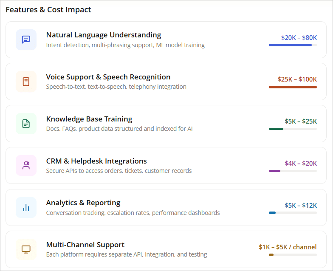Screen dimensions: 333x271
Task: Click the $20K – $80K price label
Action: click(x=299, y=37)
